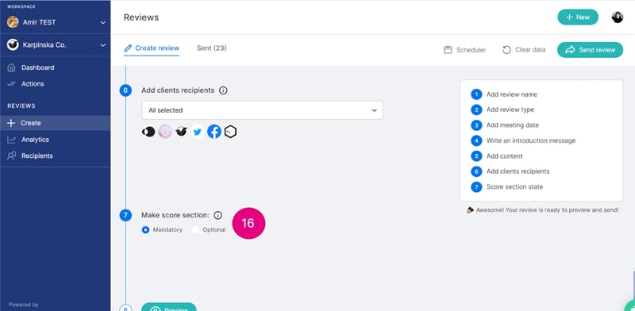The height and width of the screenshot is (311, 635).
Task: Click the Clear data reset icon
Action: (x=506, y=50)
